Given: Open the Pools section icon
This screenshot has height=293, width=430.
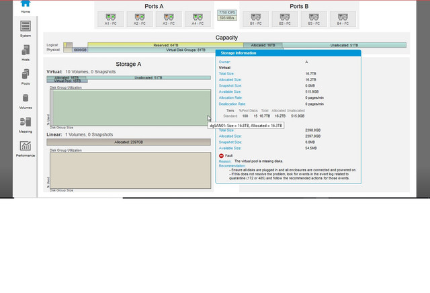Looking at the screenshot, I should tap(26, 74).
